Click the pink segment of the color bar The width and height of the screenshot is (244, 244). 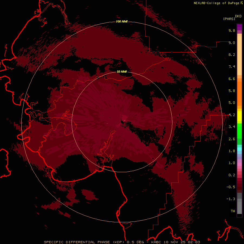(x=239, y=164)
